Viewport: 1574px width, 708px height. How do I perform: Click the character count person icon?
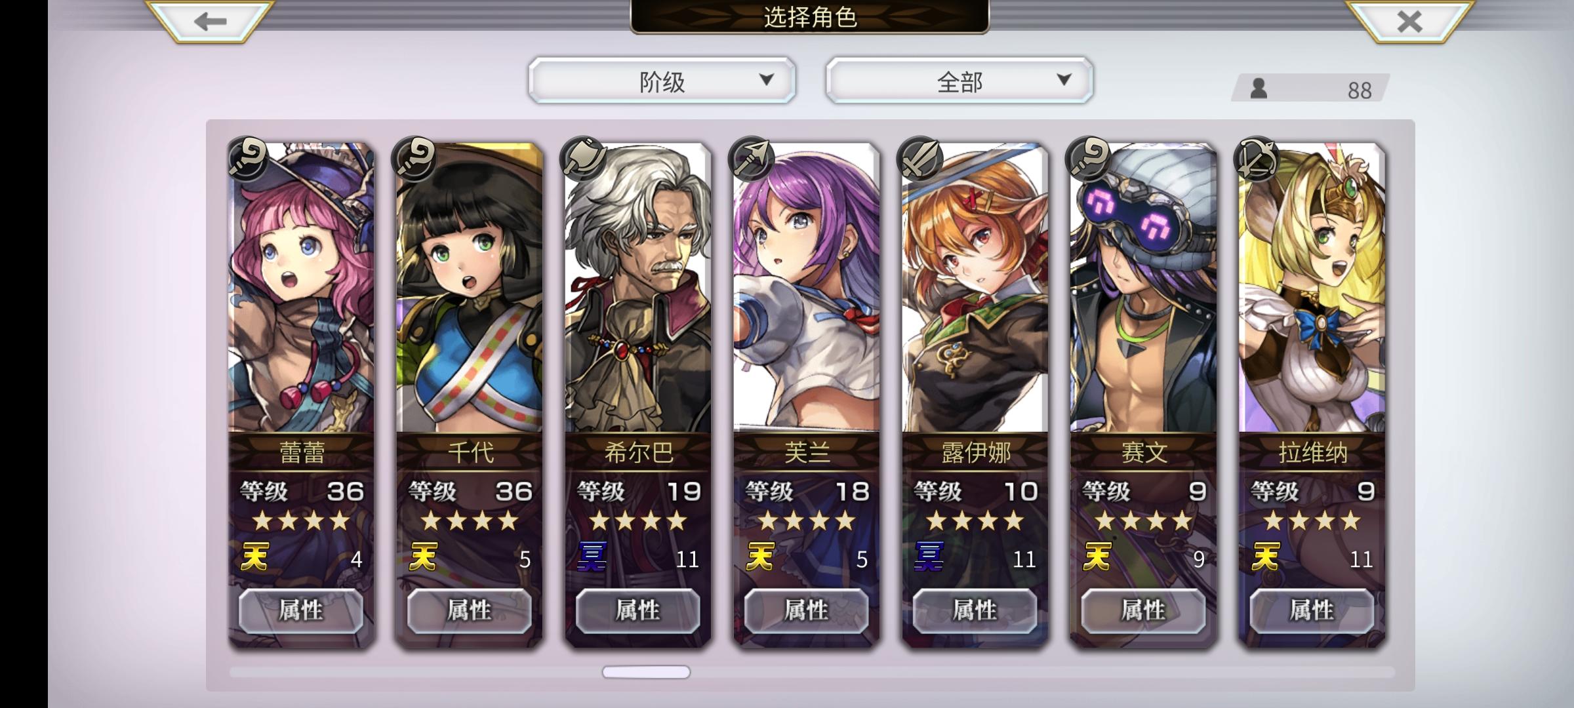1259,88
